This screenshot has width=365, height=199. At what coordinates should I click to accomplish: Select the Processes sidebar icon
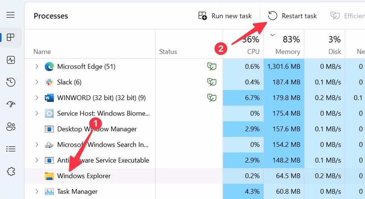pyautogui.click(x=11, y=37)
